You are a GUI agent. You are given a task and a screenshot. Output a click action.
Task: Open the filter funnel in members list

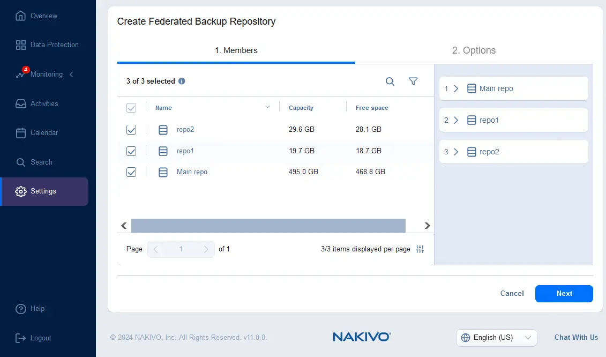[x=413, y=81]
